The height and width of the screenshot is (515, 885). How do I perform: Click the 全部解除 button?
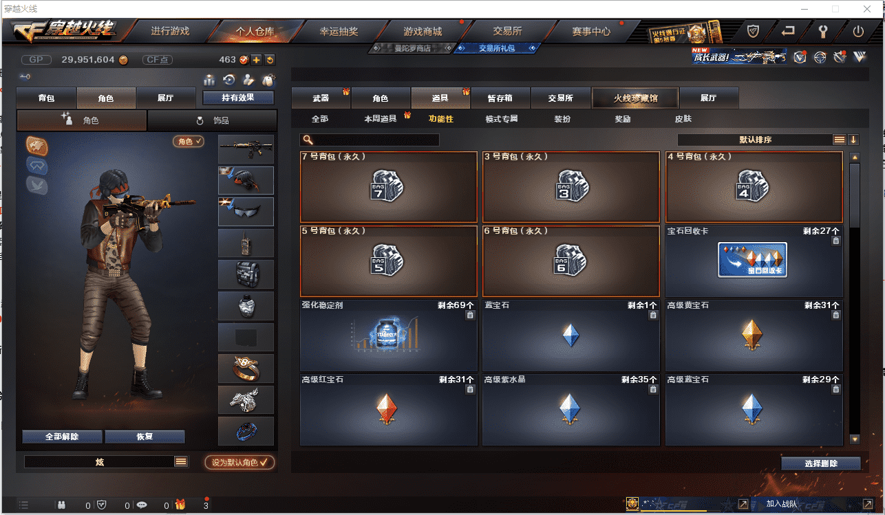coord(62,437)
